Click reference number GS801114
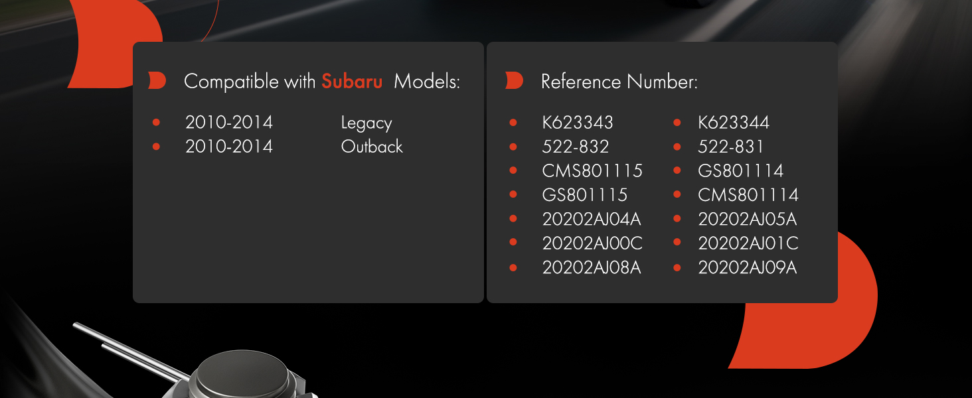Image resolution: width=972 pixels, height=398 pixels. tap(741, 171)
